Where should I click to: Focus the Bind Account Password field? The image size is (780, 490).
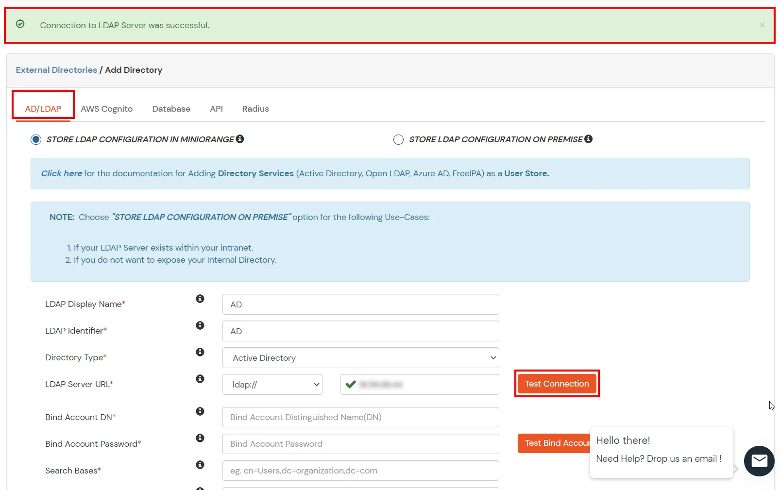coord(360,444)
